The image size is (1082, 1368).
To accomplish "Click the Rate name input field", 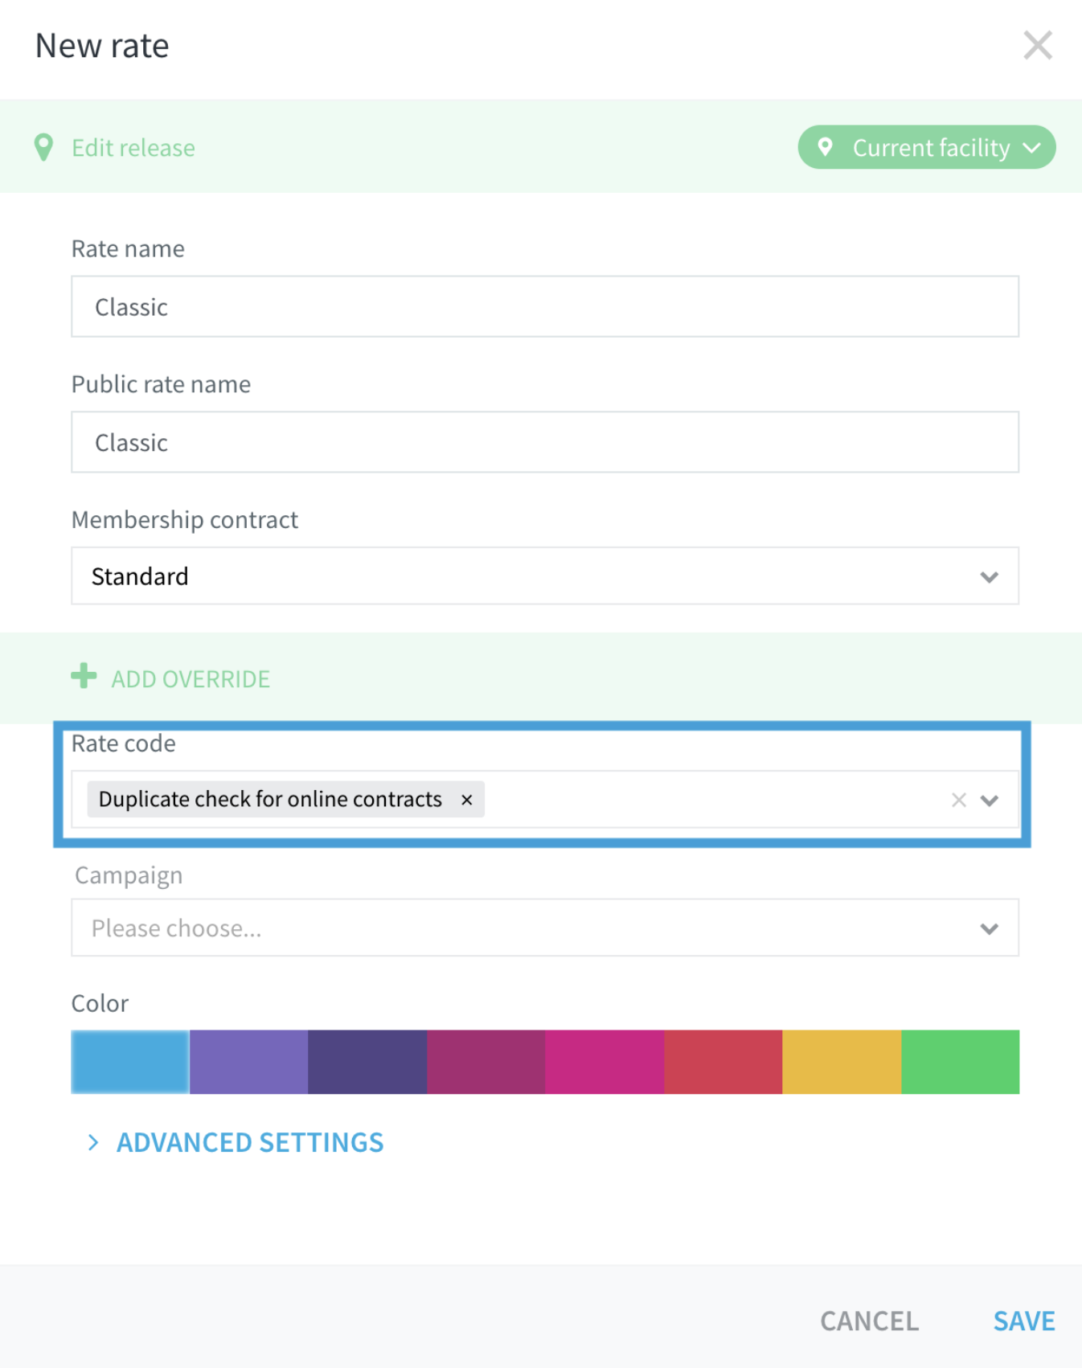I will point(545,306).
